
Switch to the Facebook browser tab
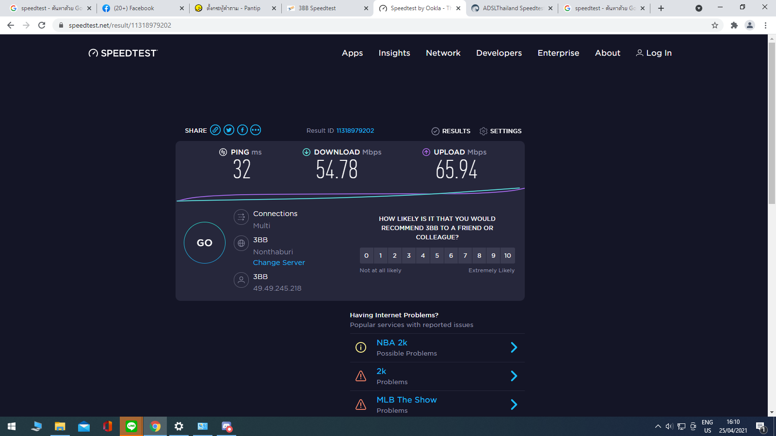click(x=143, y=8)
